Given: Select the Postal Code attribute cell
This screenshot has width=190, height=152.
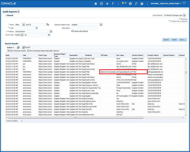Looking at the screenshot, I should [93, 115].
